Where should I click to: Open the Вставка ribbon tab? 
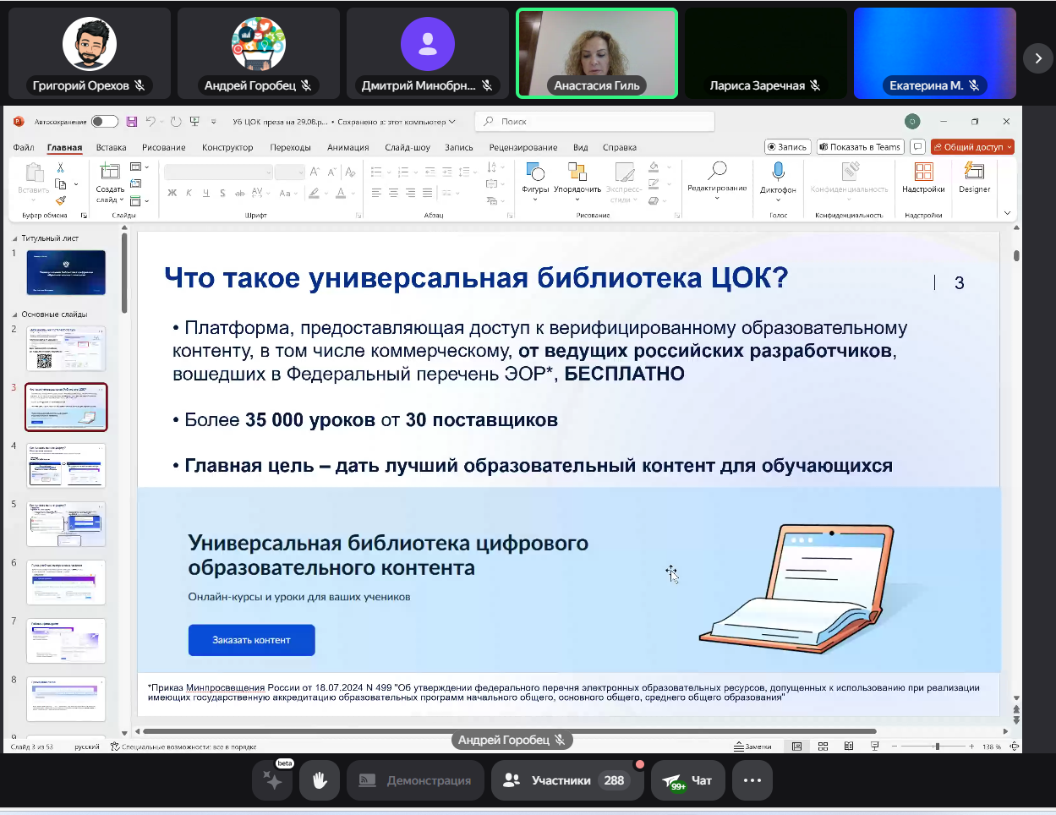click(111, 147)
